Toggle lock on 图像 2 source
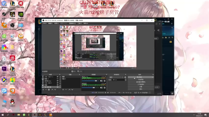The image size is (209, 117). click(60, 79)
